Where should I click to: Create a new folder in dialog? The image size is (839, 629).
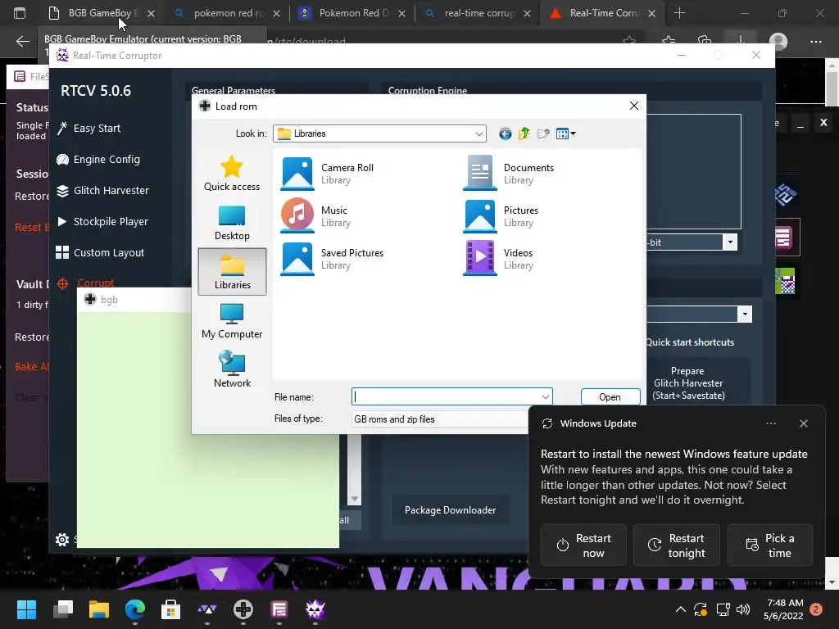click(x=543, y=133)
